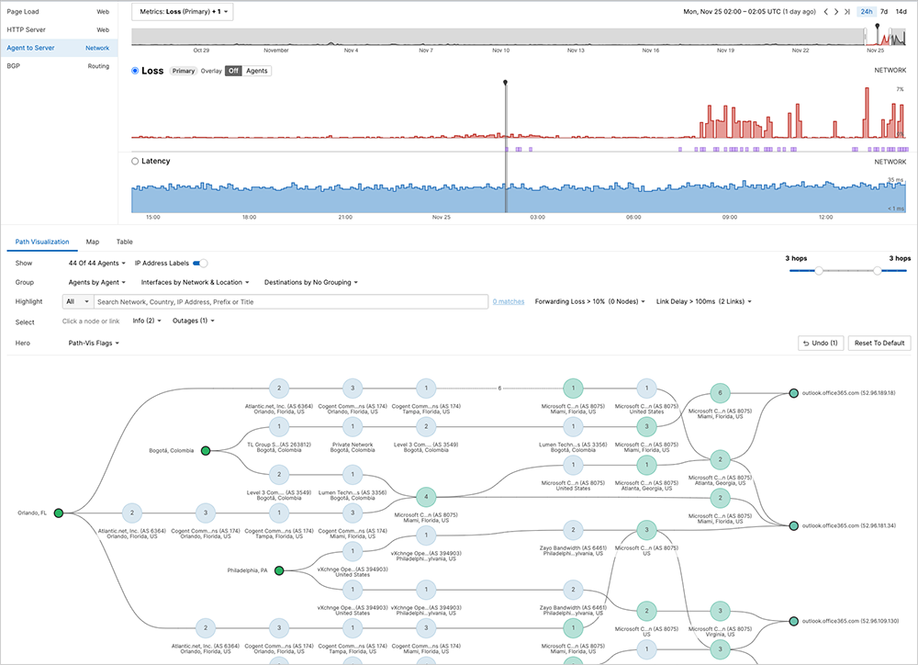
Task: Click outlook.office365.com 52.96.189.18 destination node
Action: 793,393
